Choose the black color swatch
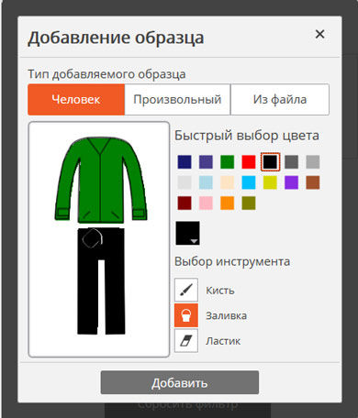The height and width of the screenshot is (418, 358). tap(270, 162)
